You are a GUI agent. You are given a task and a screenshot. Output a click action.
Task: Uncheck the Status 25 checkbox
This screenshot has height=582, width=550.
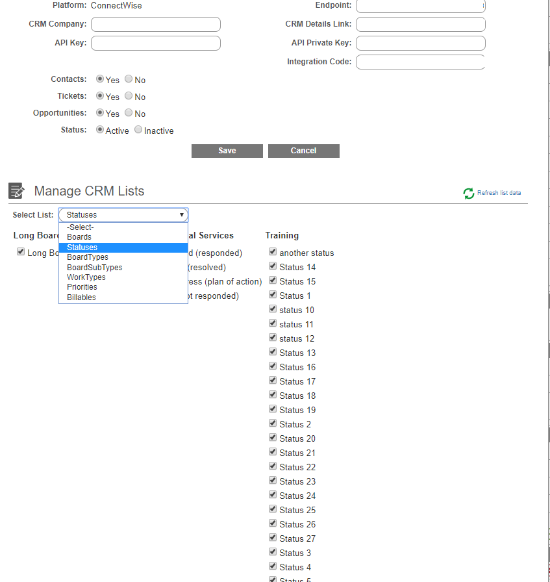pos(273,509)
